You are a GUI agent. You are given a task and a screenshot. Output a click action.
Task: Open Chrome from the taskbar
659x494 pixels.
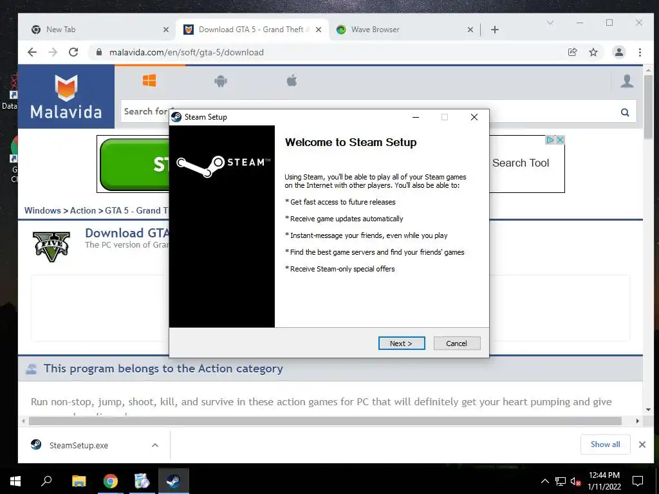111,481
